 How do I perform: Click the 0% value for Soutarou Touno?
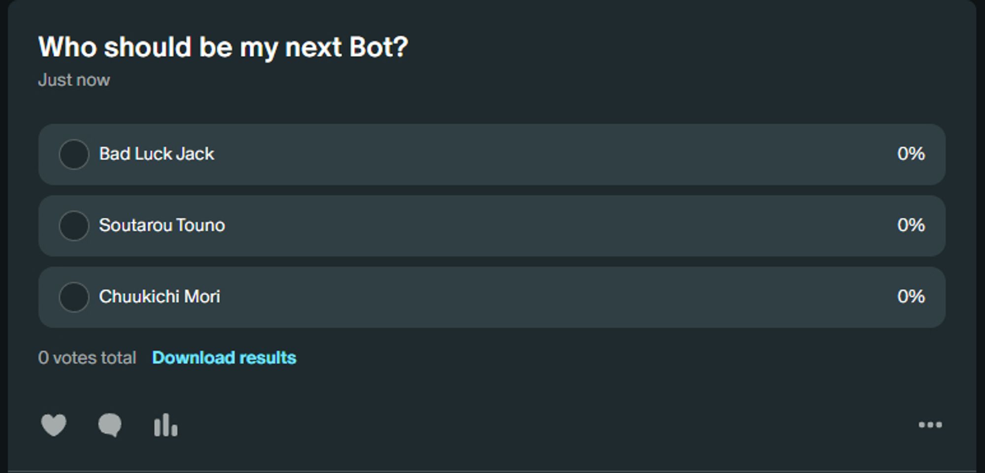pos(911,226)
